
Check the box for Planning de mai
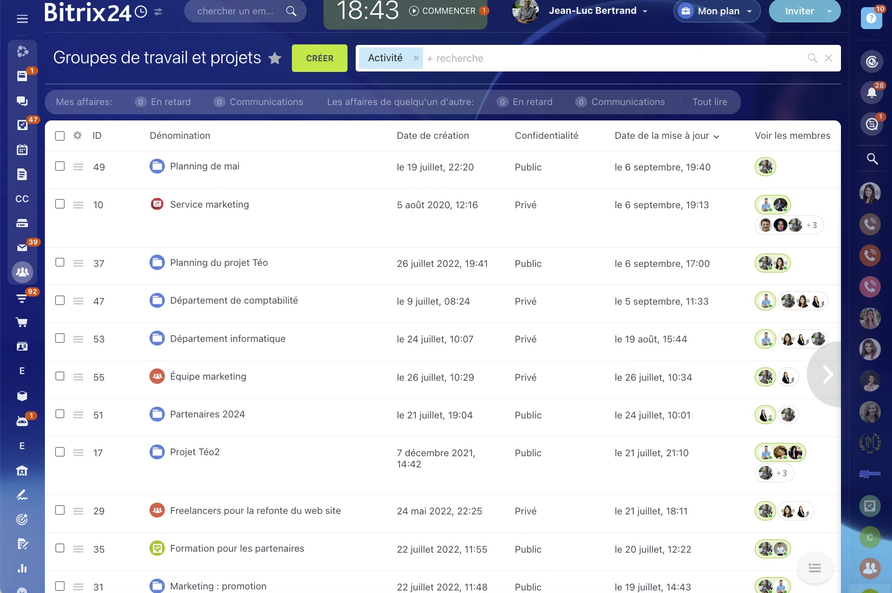tap(60, 166)
